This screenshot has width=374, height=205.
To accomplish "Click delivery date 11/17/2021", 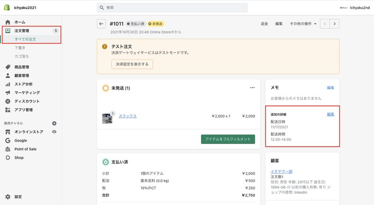I will [279, 127].
